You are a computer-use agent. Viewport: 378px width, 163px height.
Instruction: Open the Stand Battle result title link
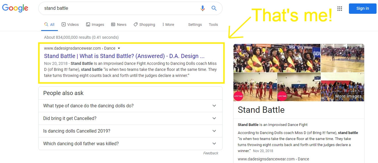coord(124,56)
